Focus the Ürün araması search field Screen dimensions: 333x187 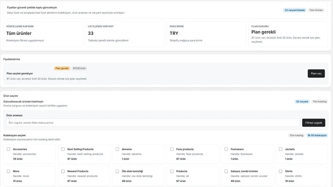tap(153, 123)
